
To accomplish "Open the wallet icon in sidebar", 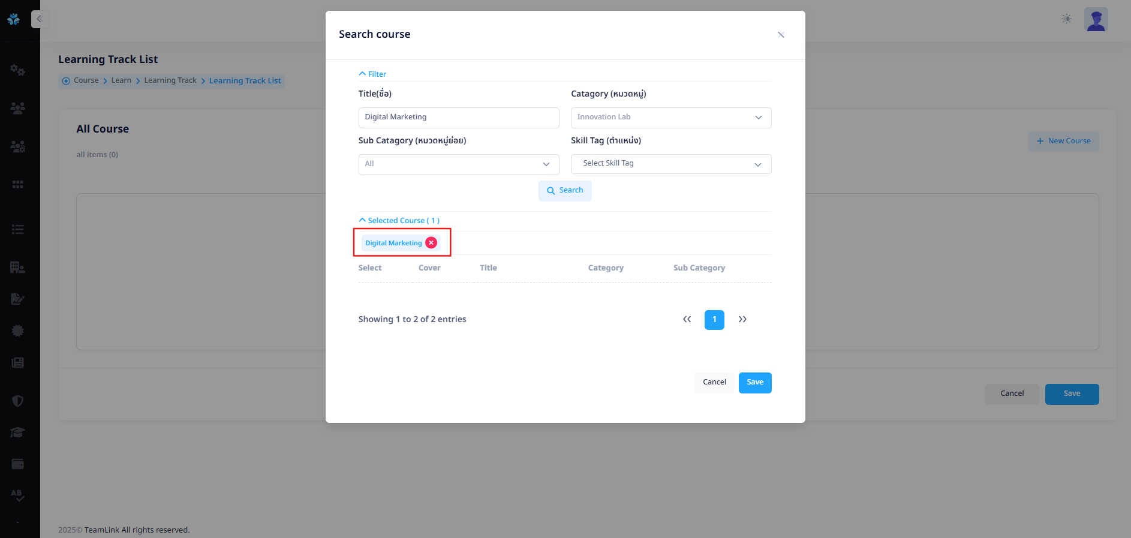I will pyautogui.click(x=17, y=464).
